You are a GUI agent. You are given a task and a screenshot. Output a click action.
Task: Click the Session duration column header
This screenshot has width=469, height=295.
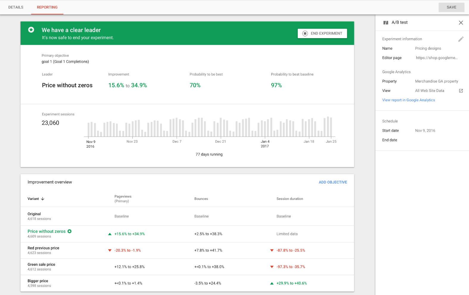click(x=289, y=199)
